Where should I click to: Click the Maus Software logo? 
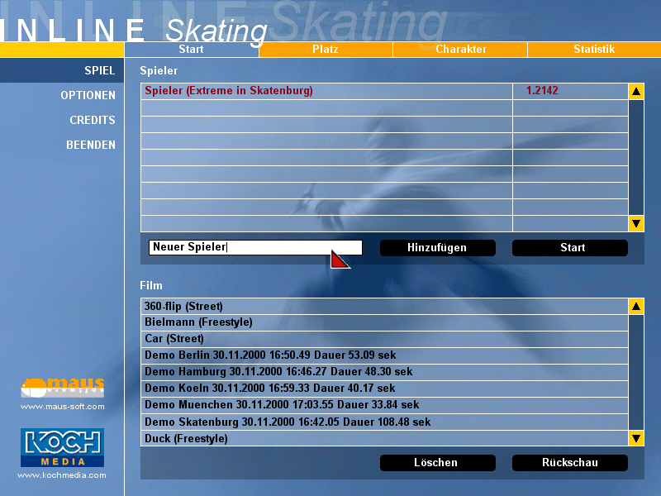(63, 388)
